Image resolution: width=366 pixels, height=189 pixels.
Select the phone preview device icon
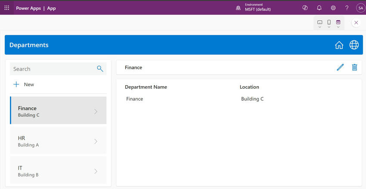point(329,22)
